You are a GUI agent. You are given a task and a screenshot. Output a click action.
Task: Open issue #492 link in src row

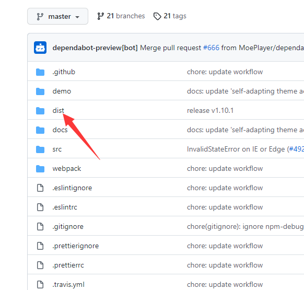click(296, 149)
